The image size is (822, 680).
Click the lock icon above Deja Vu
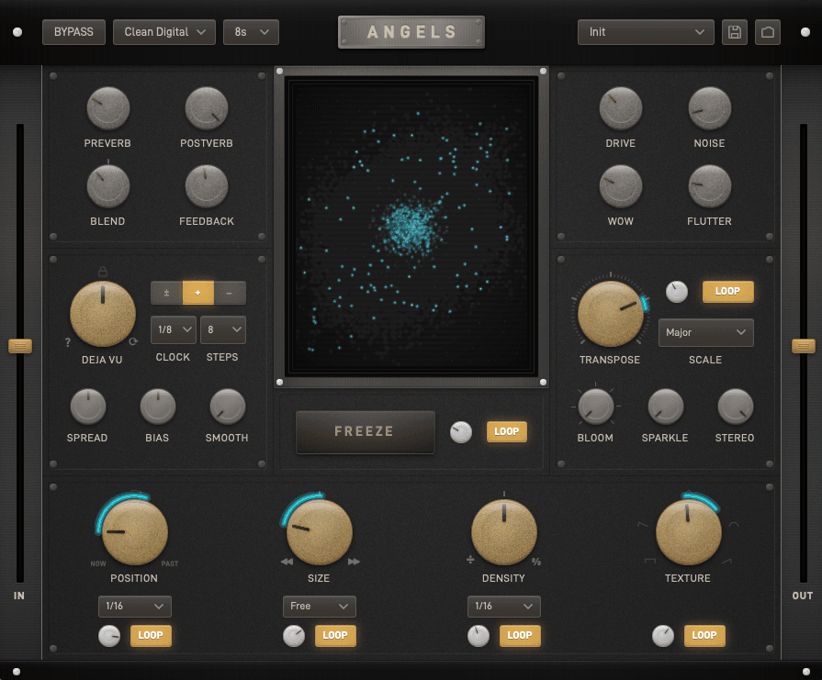point(103,272)
